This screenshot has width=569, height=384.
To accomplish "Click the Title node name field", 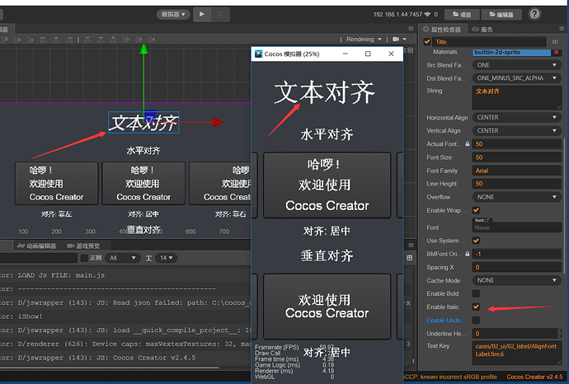I will click(x=490, y=42).
